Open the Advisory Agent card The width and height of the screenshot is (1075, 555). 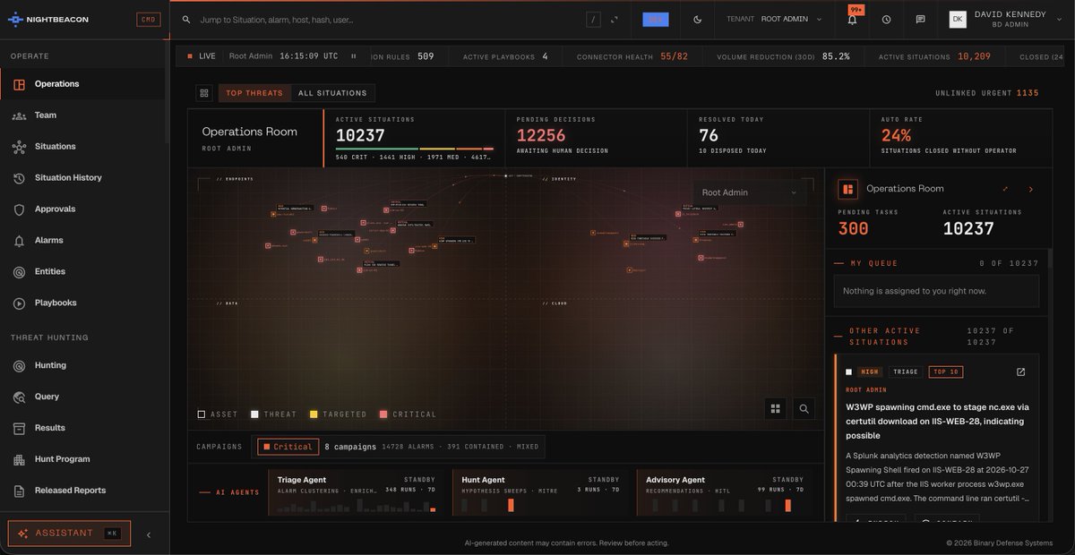point(725,492)
